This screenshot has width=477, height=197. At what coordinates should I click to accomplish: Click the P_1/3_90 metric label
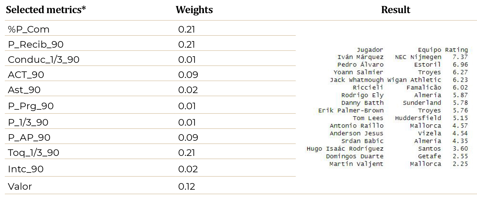pyautogui.click(x=28, y=122)
